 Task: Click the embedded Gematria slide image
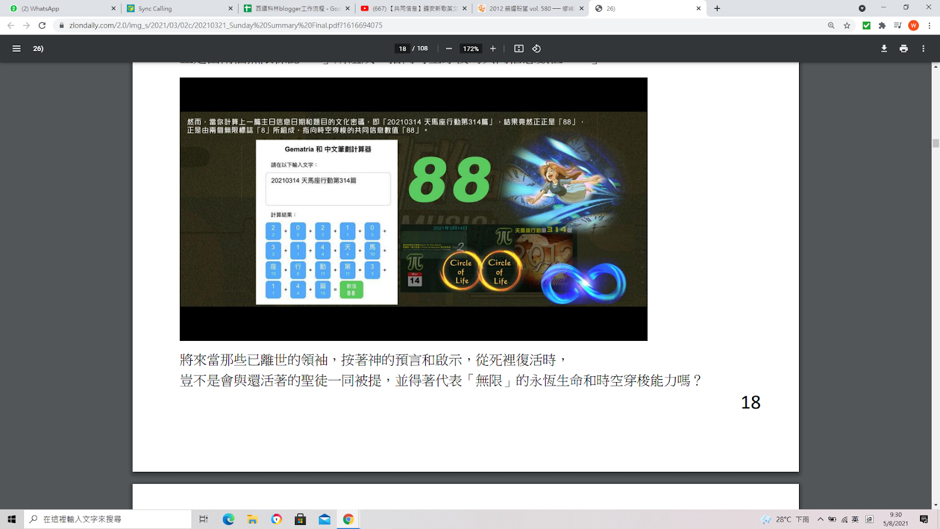pos(414,209)
